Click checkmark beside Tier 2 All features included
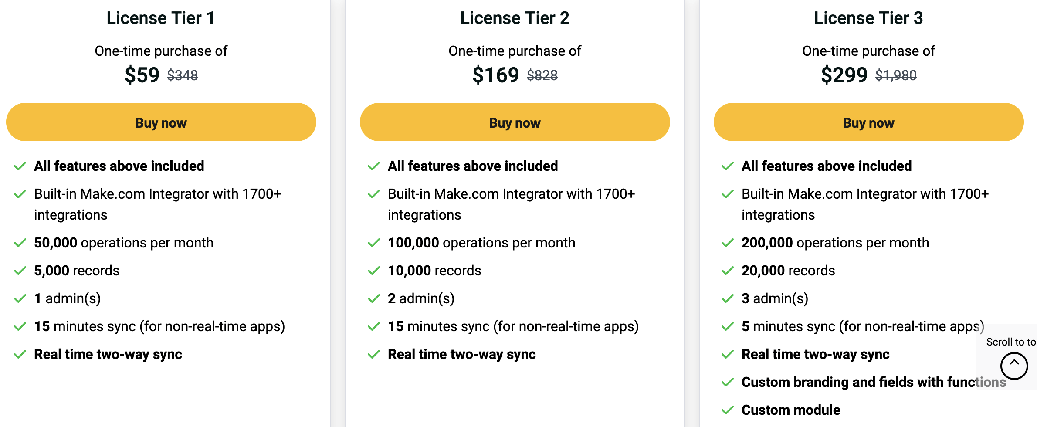Screen dimensions: 1037x427 (x=374, y=166)
